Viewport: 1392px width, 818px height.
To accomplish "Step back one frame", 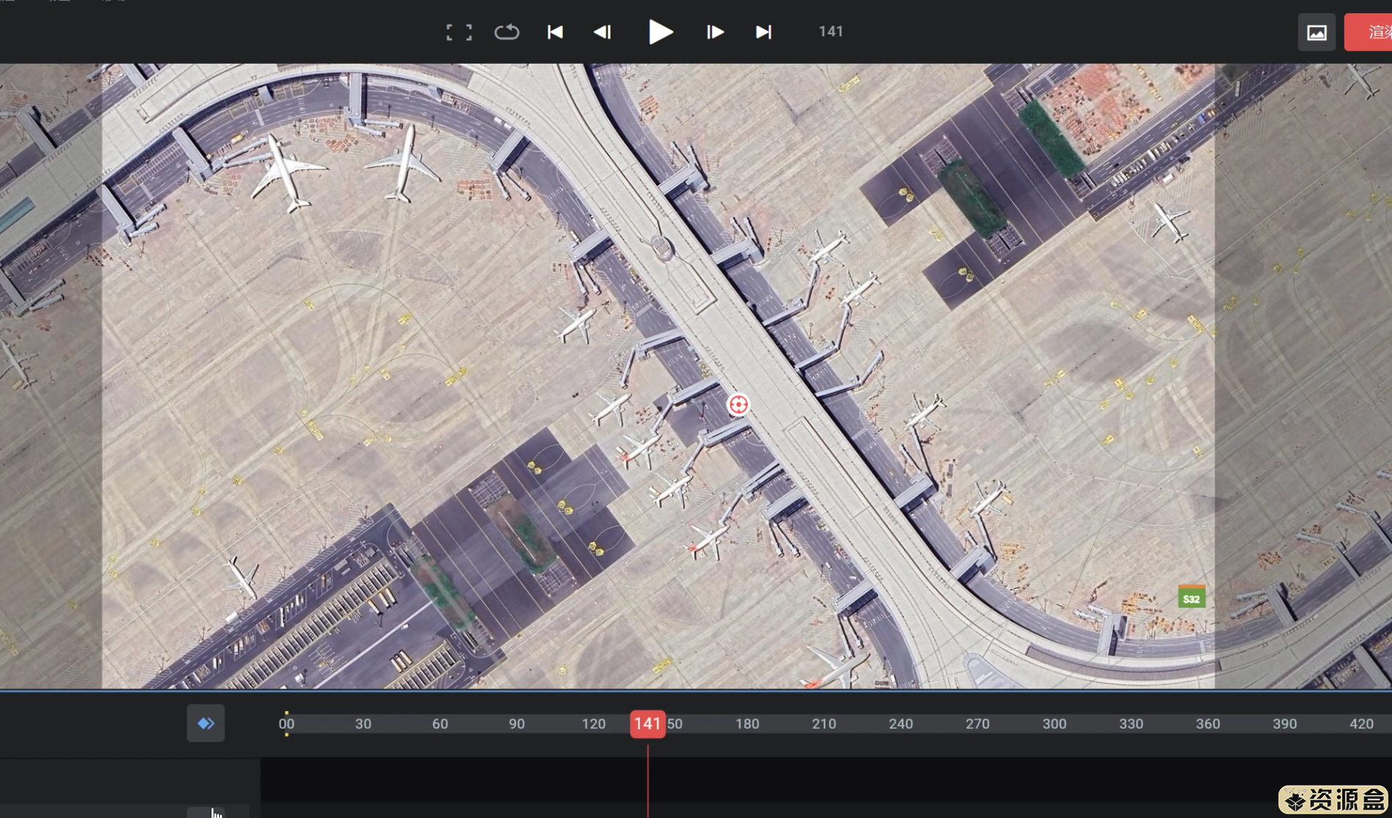I will pos(603,32).
